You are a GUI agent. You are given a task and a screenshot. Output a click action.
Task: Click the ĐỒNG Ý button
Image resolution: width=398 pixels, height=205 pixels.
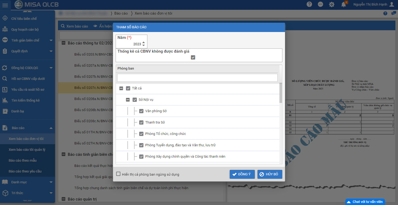[242, 174]
